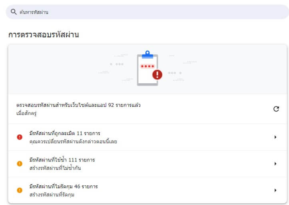The image size is (289, 205).
Task: Click the 92 รายการ checked passwords status text
Action: point(78,105)
